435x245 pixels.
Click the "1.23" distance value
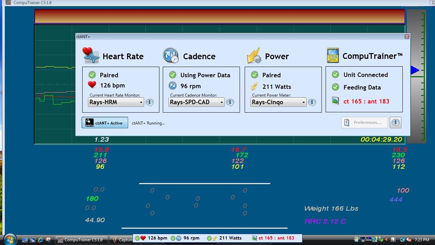pos(102,140)
